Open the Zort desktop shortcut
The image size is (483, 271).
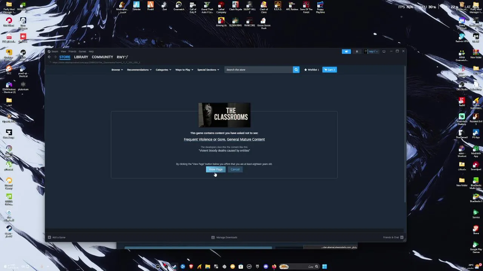[x=165, y=6]
